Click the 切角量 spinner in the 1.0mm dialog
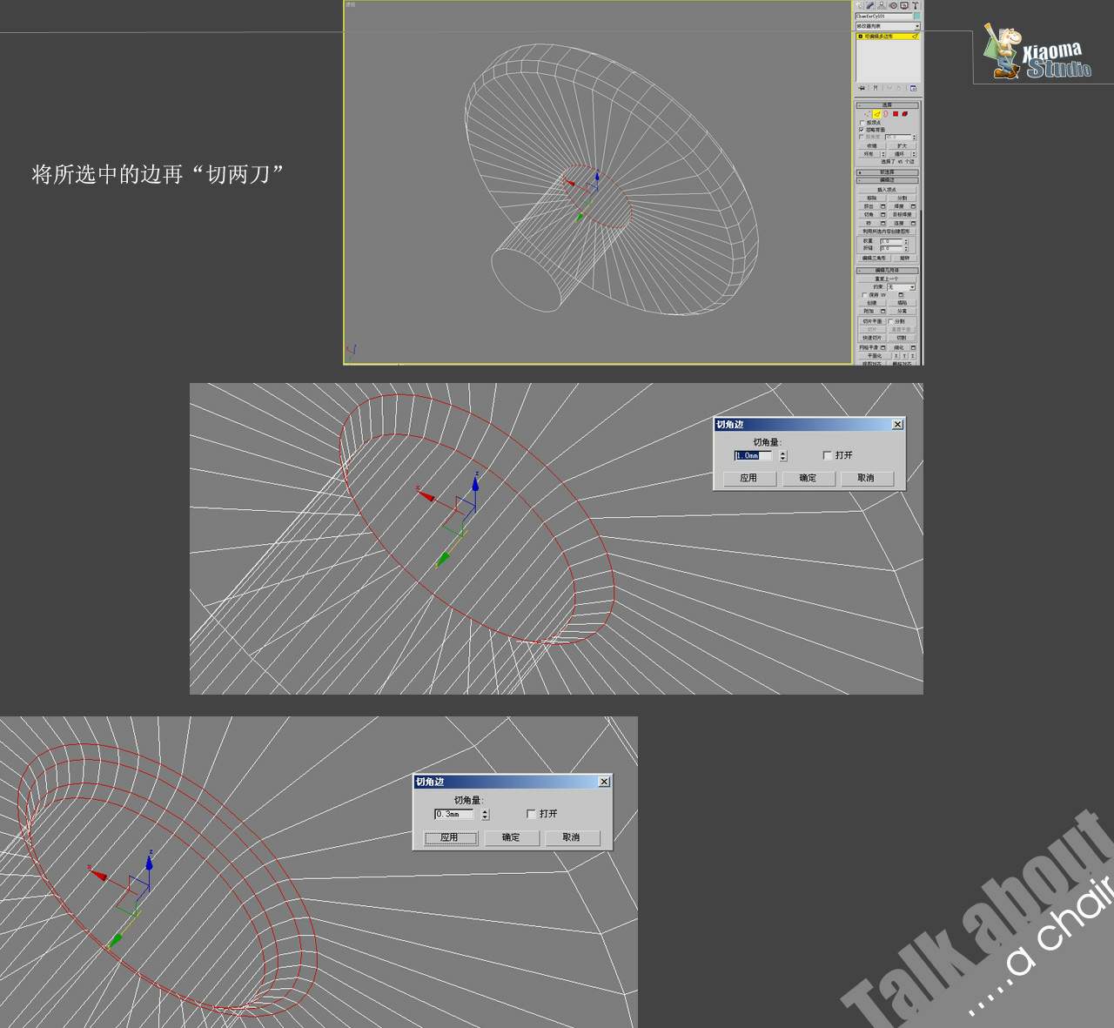This screenshot has height=1028, width=1114. point(783,455)
